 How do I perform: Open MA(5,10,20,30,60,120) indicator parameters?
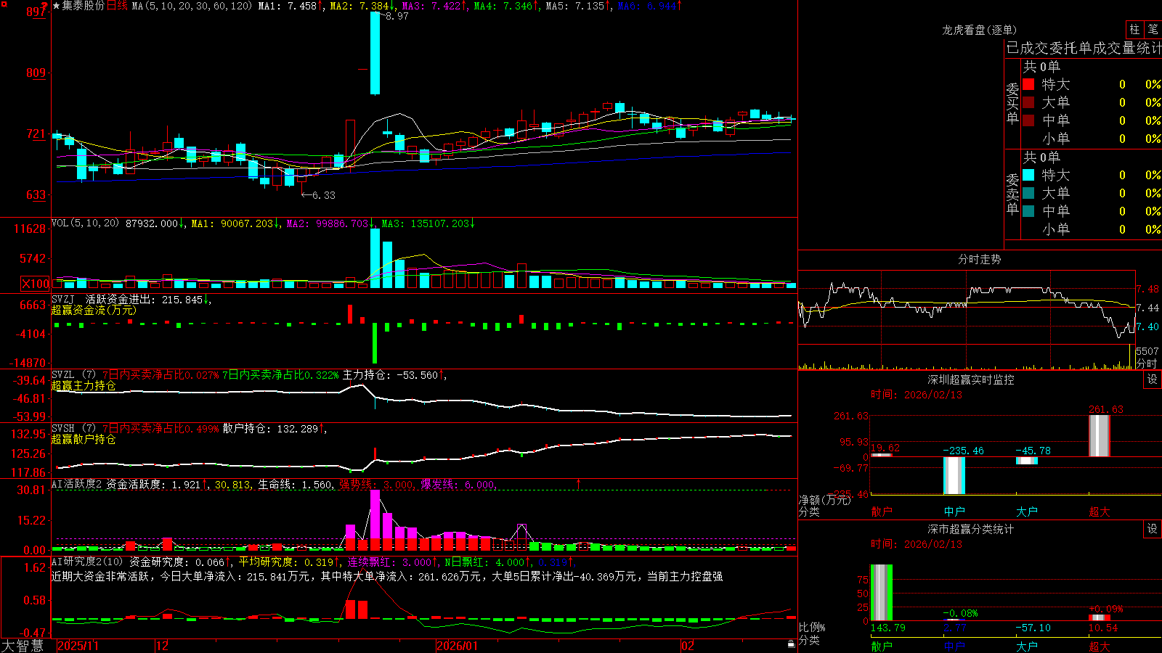click(x=192, y=6)
